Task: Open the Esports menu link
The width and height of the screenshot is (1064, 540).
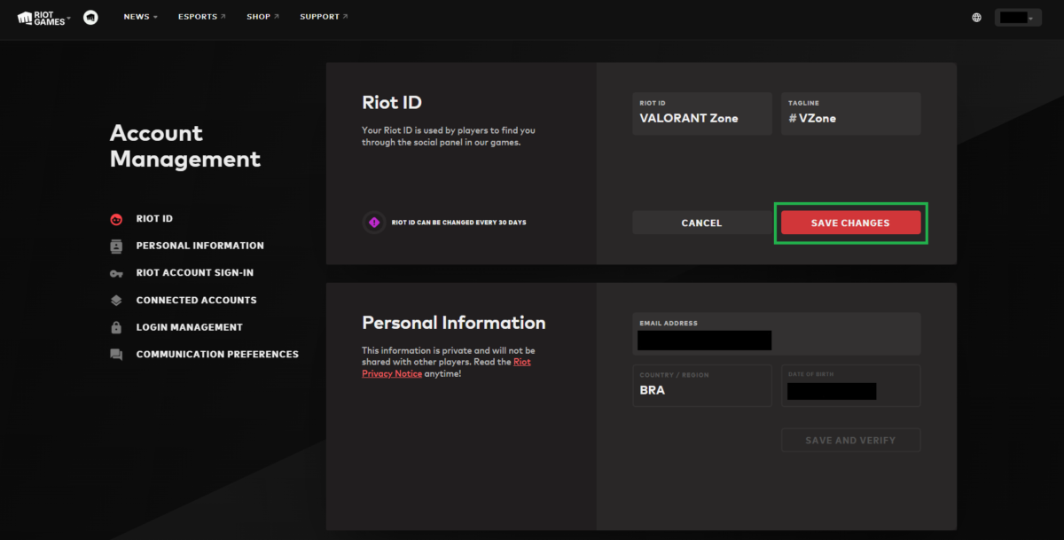Action: click(201, 17)
